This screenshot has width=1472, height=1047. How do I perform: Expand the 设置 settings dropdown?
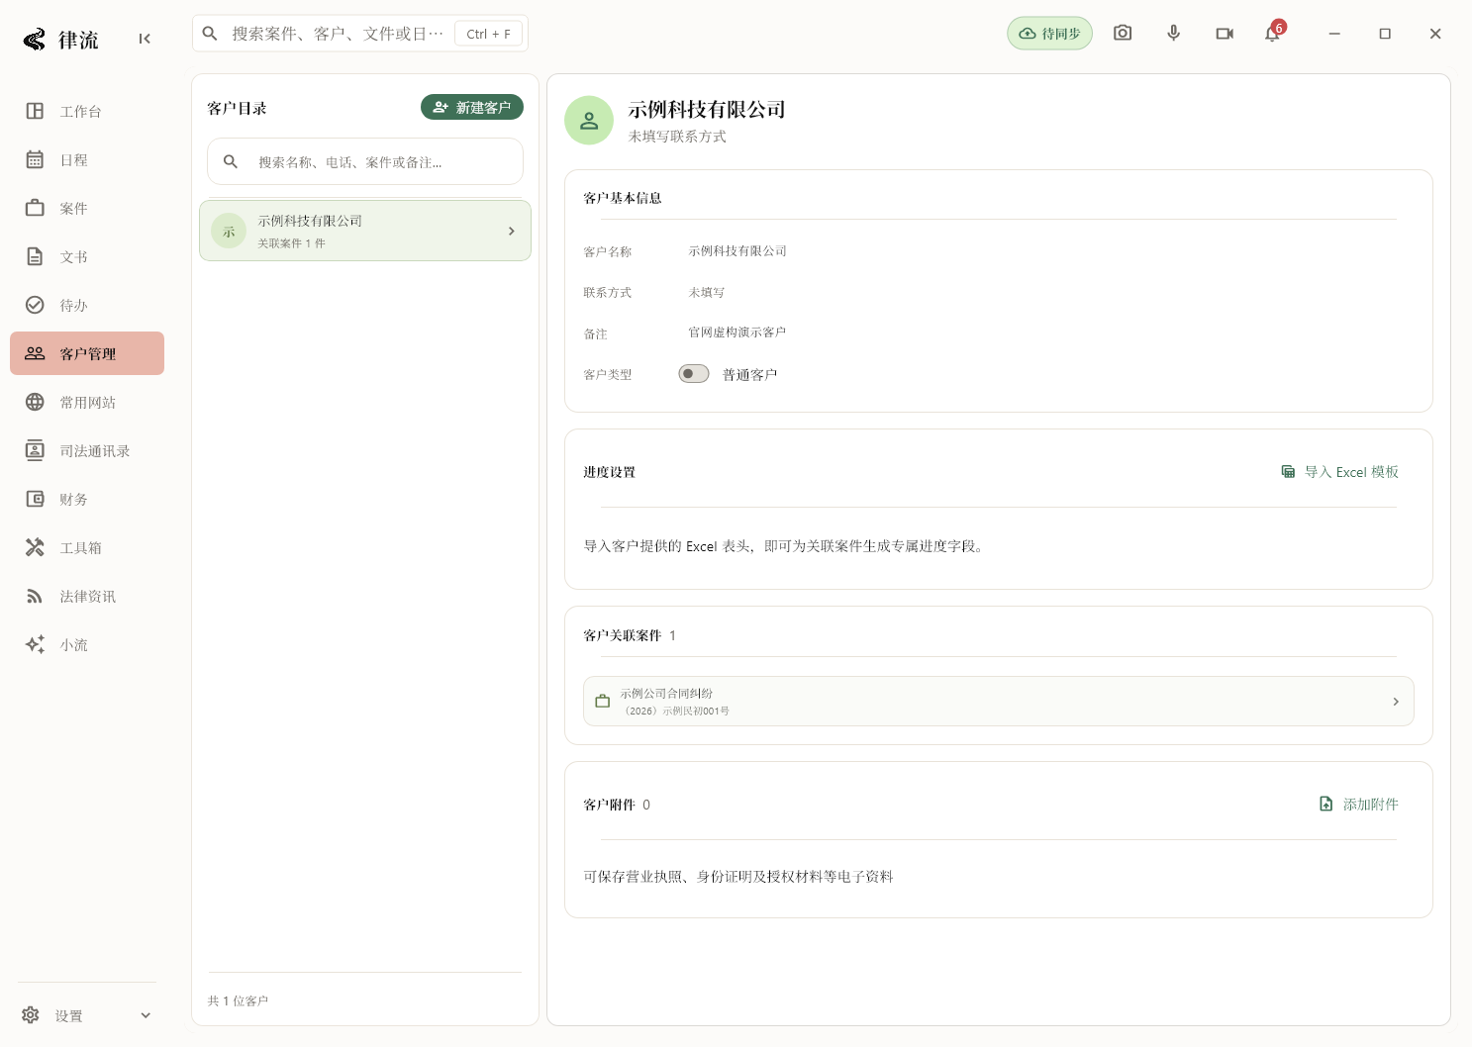[x=87, y=1015]
